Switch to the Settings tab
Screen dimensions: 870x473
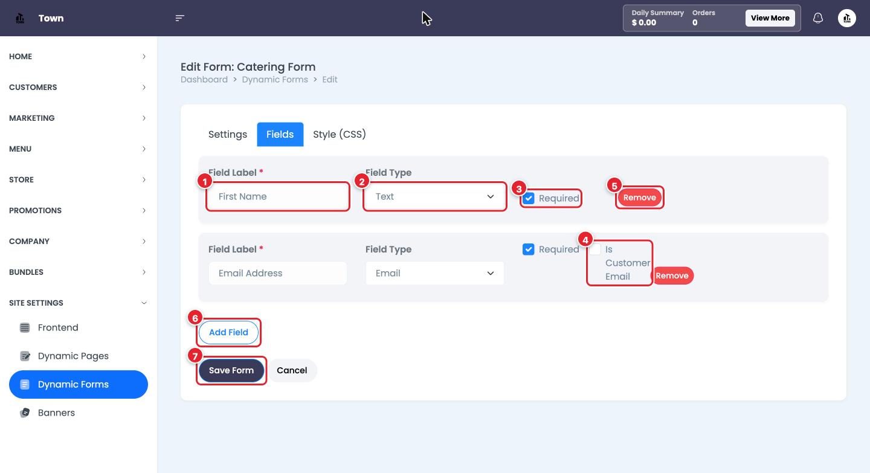point(228,134)
